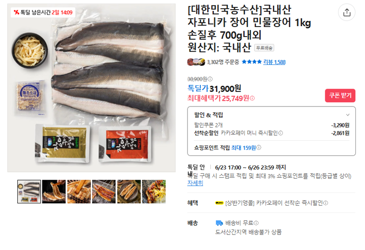Open the 리뷰 1,588 link
Viewport: 365px width, 250px height.
274,62
